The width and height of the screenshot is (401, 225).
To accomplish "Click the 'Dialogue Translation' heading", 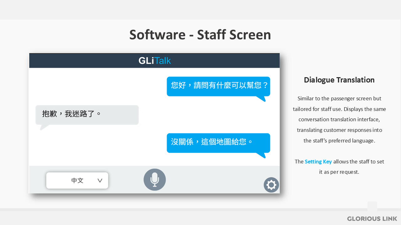I will (x=339, y=80).
